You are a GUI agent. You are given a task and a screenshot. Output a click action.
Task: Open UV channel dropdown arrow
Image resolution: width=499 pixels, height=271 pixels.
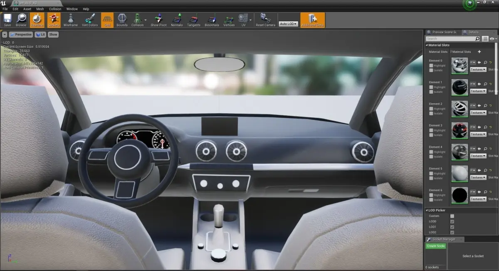[x=250, y=20]
